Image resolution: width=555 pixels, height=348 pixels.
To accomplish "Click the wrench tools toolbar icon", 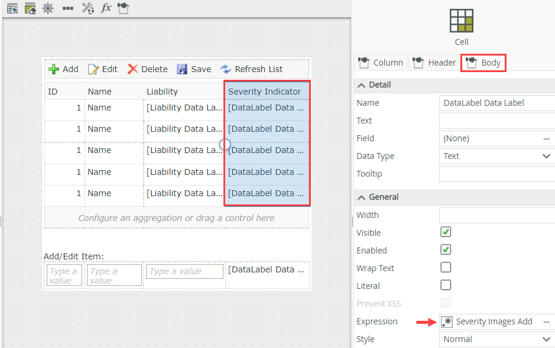I will point(87,8).
